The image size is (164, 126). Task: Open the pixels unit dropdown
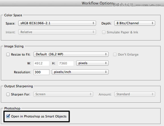point(92,63)
